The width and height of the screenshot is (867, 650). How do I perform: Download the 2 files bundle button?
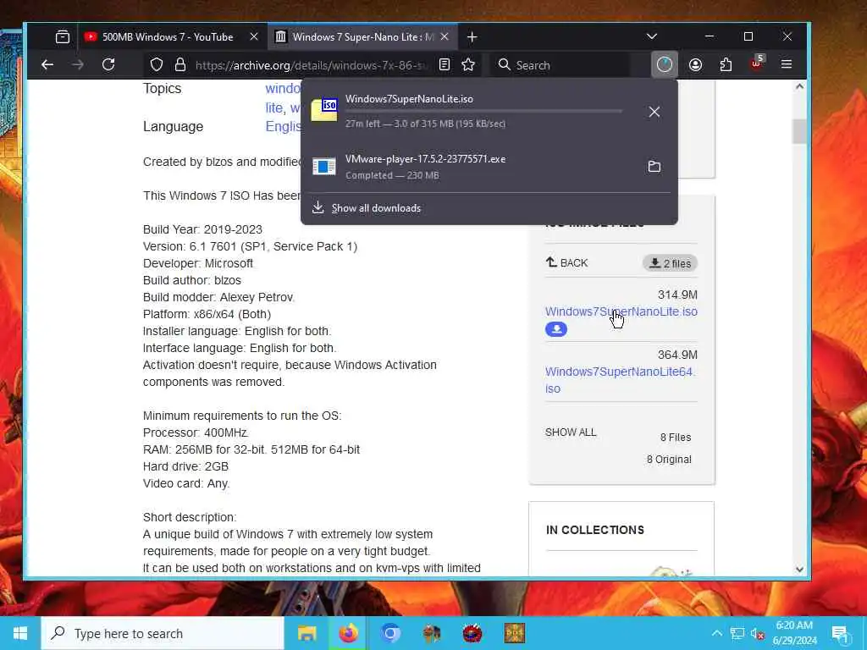[670, 263]
